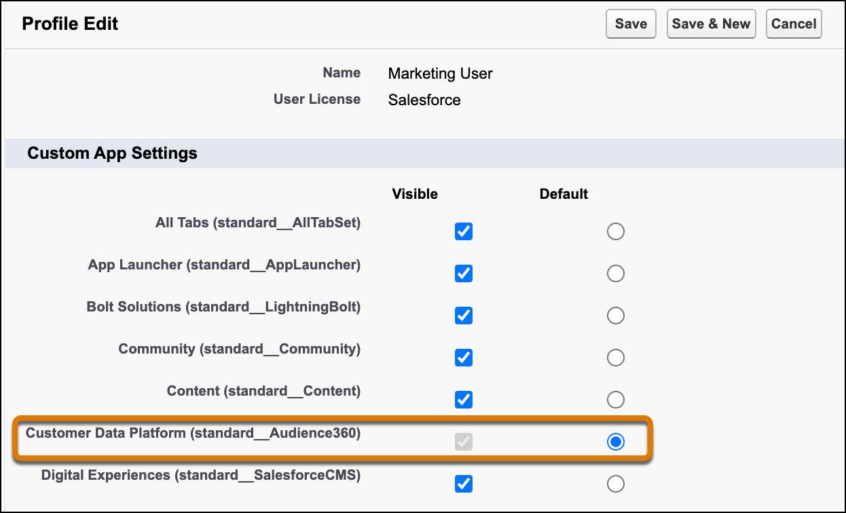Click the Save button
Screen dimensions: 846x513
631,24
